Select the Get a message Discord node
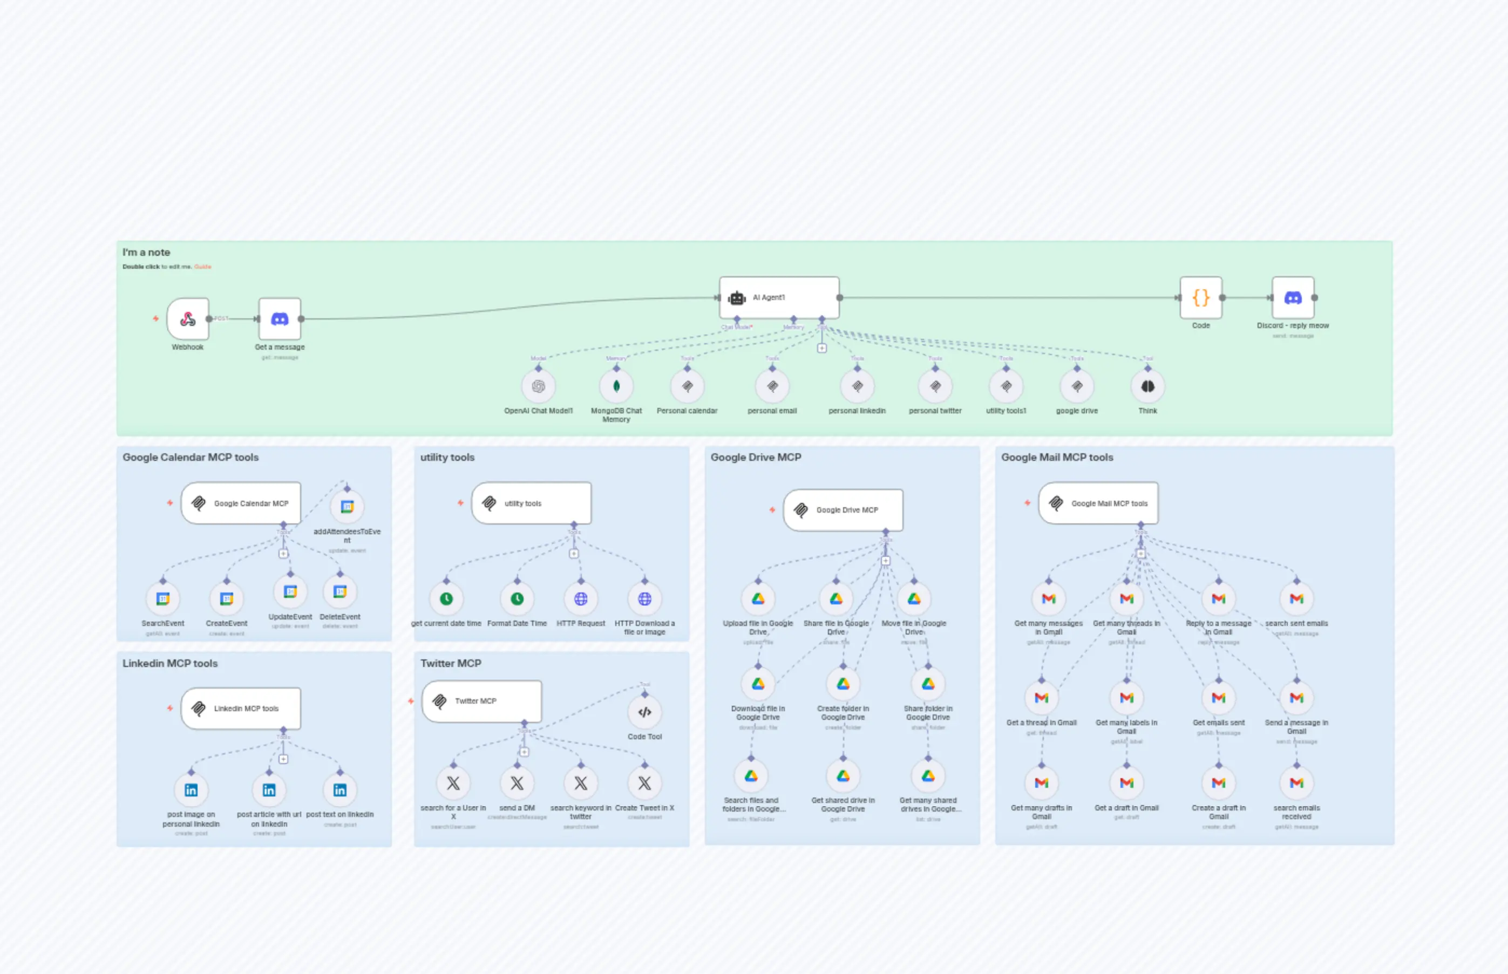The width and height of the screenshot is (1508, 974). pos(280,318)
